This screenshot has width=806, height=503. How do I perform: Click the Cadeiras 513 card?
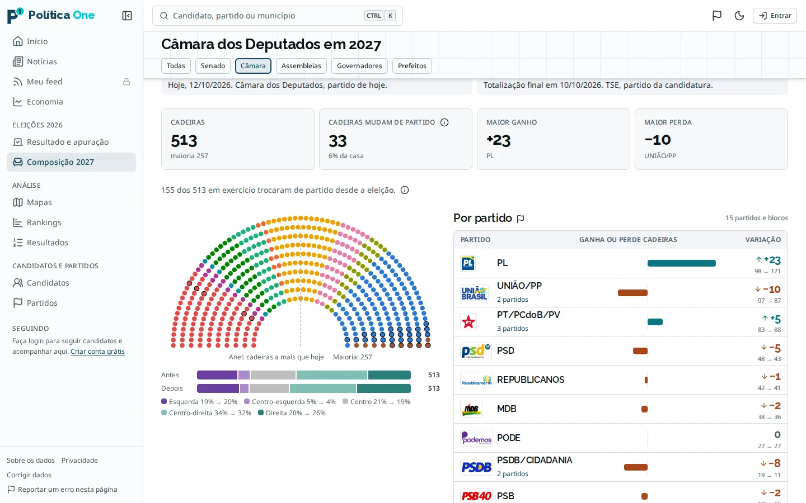[x=238, y=139]
